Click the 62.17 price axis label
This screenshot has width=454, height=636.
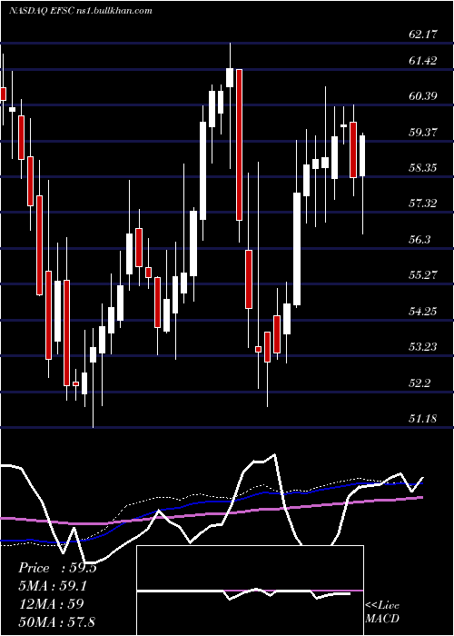423,35
